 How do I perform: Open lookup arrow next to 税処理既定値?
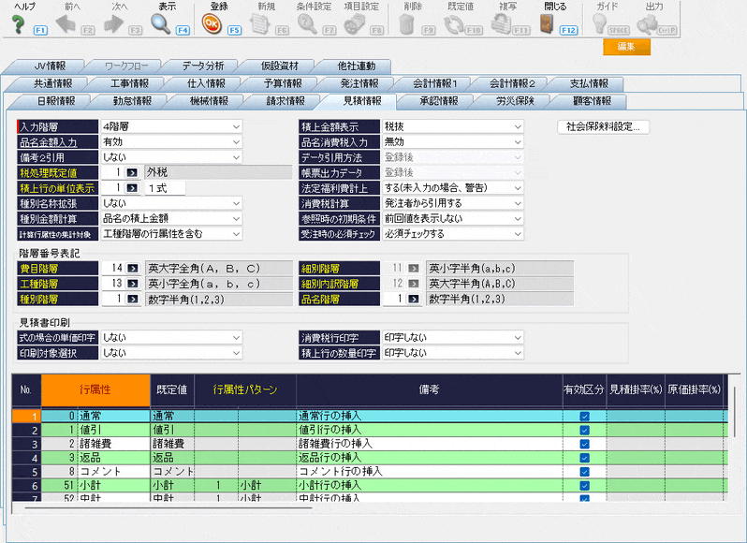[x=132, y=172]
